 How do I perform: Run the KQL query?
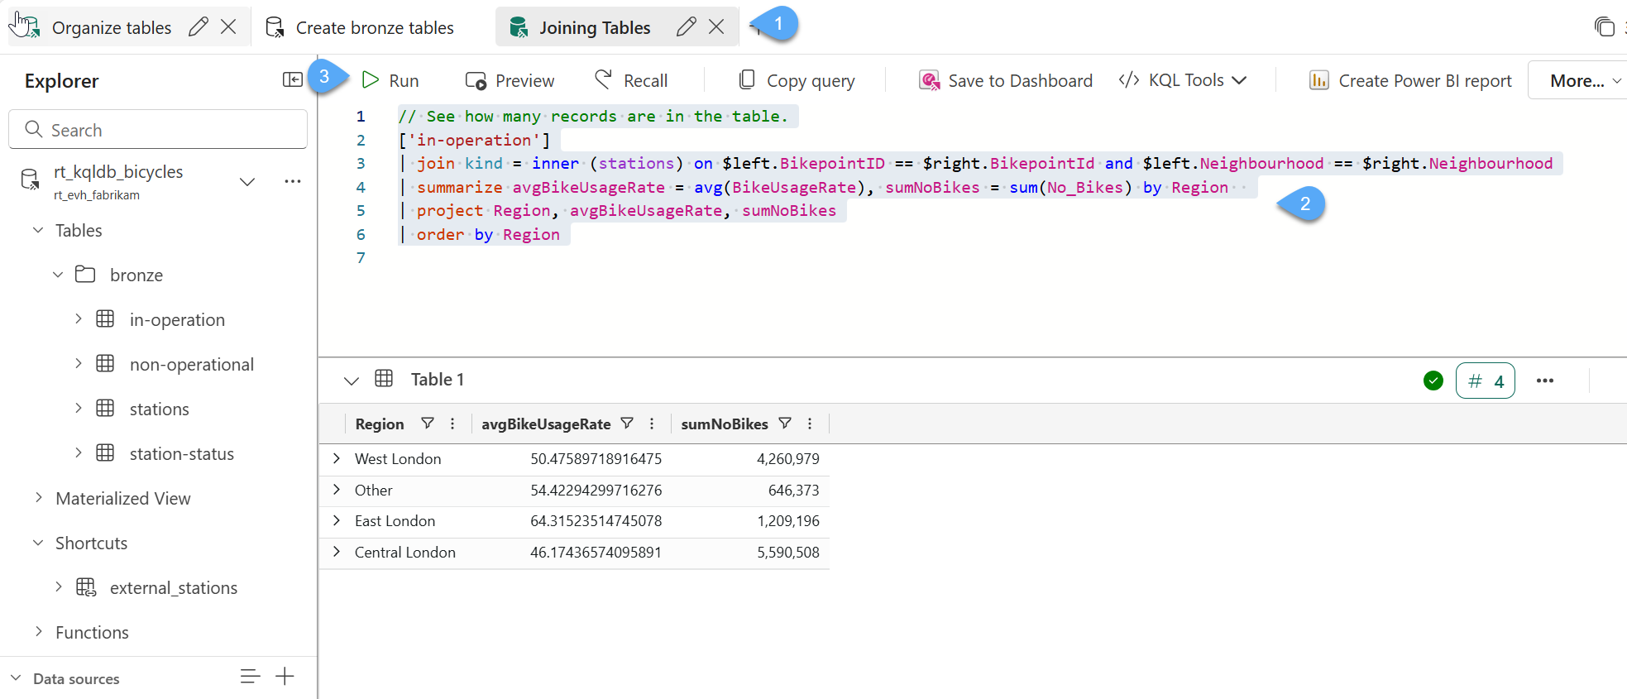coord(390,80)
